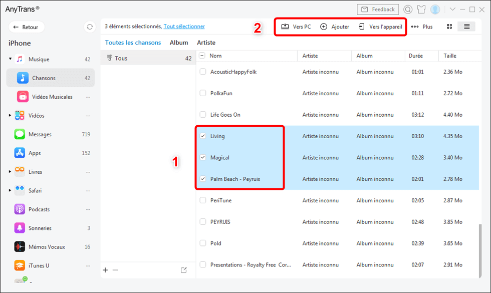491x293 pixels.
Task: Open the iTunes U icon
Action: 20,265
